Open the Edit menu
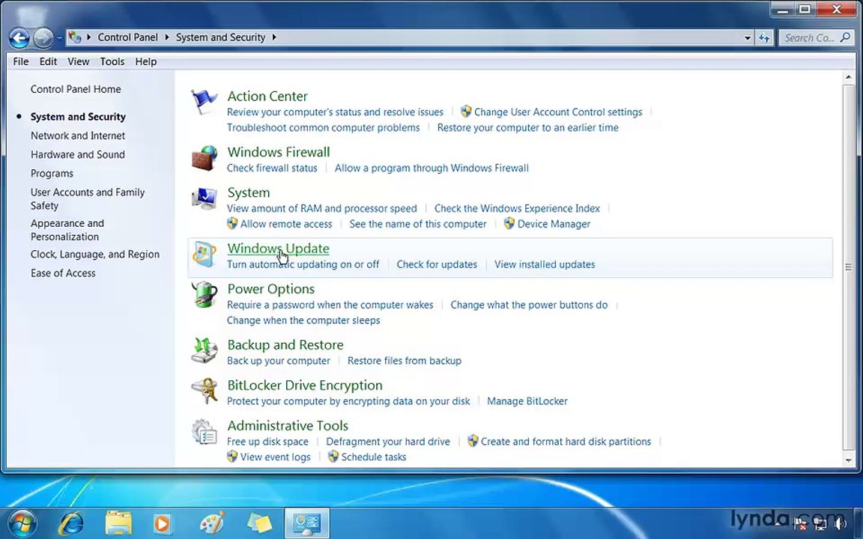This screenshot has height=539, width=863. coord(48,61)
